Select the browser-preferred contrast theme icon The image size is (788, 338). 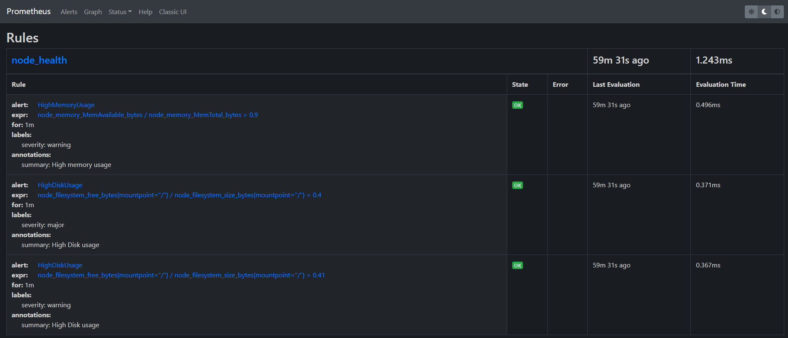(x=777, y=12)
